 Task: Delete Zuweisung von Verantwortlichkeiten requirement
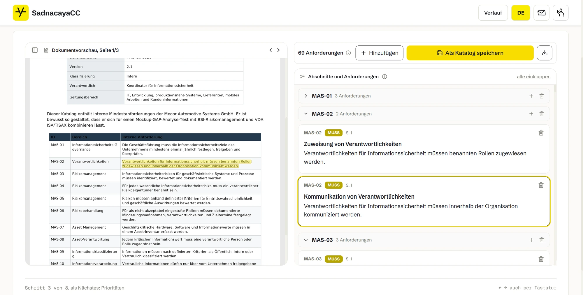[x=541, y=133]
